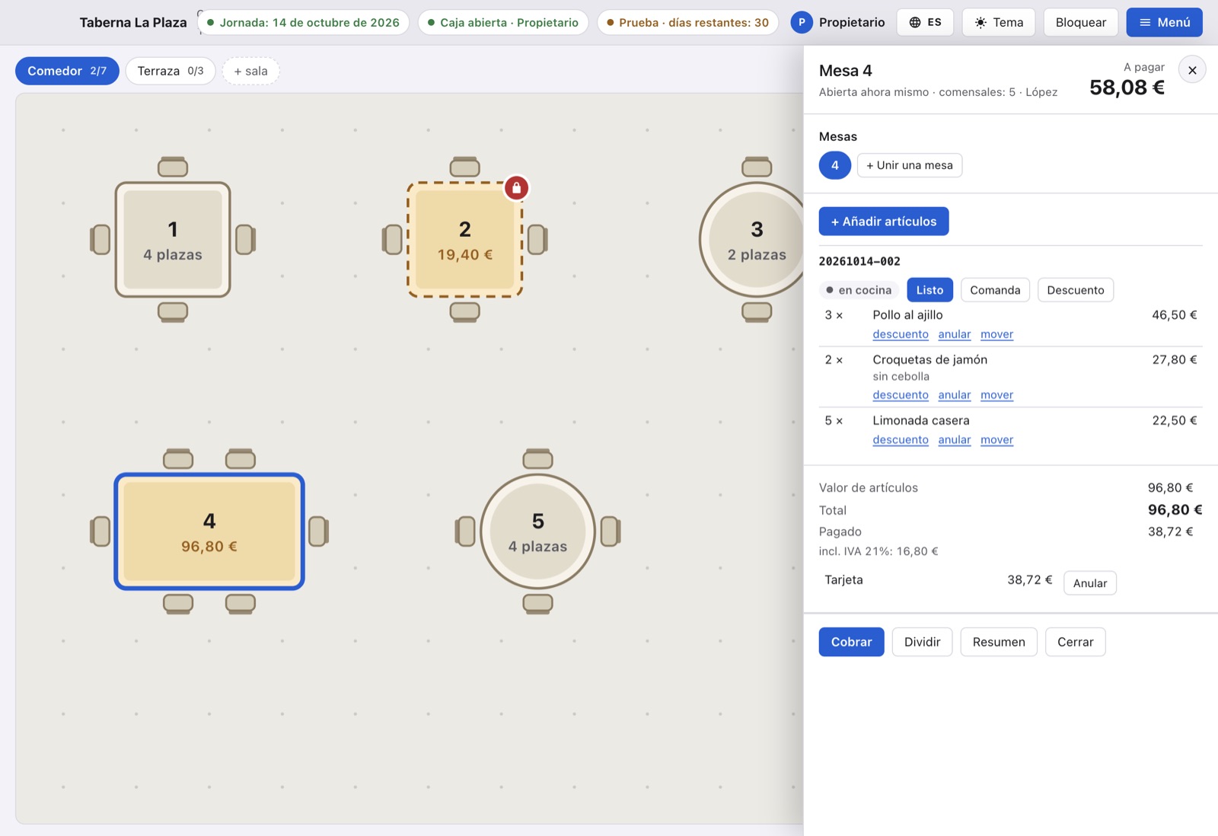Click descuento link for Limonada casera

click(900, 440)
